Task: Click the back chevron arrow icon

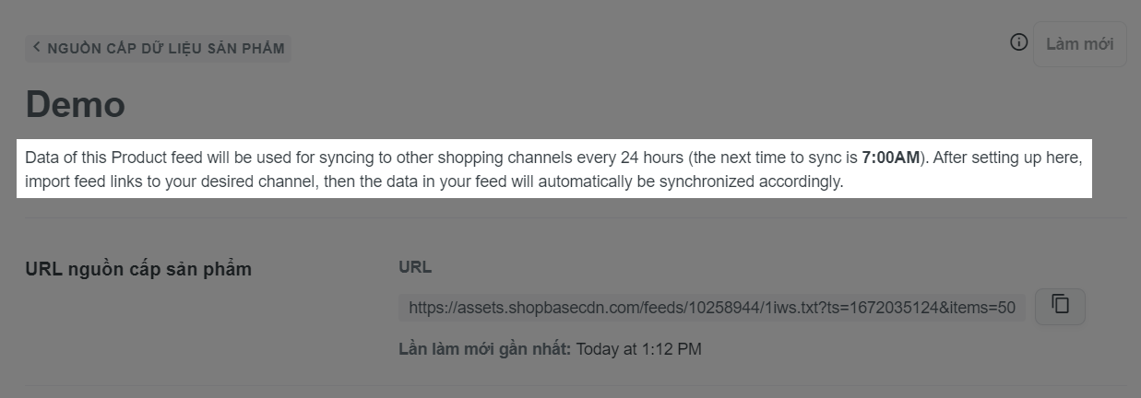Action: point(36,47)
